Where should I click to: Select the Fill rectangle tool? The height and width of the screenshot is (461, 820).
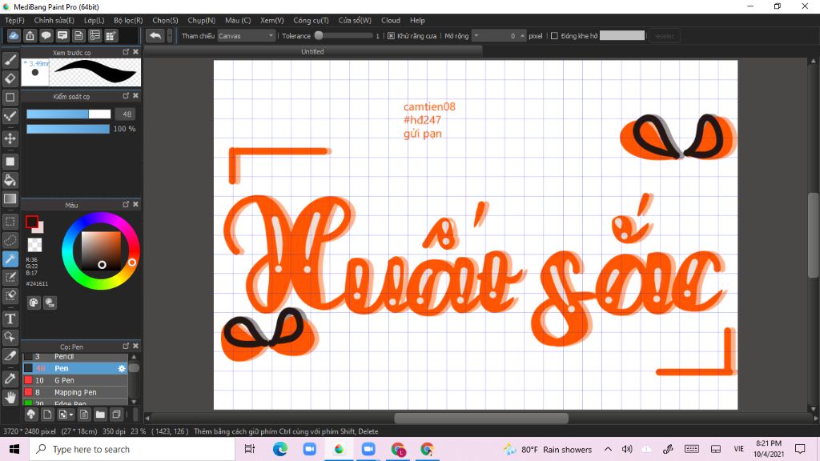(10, 162)
